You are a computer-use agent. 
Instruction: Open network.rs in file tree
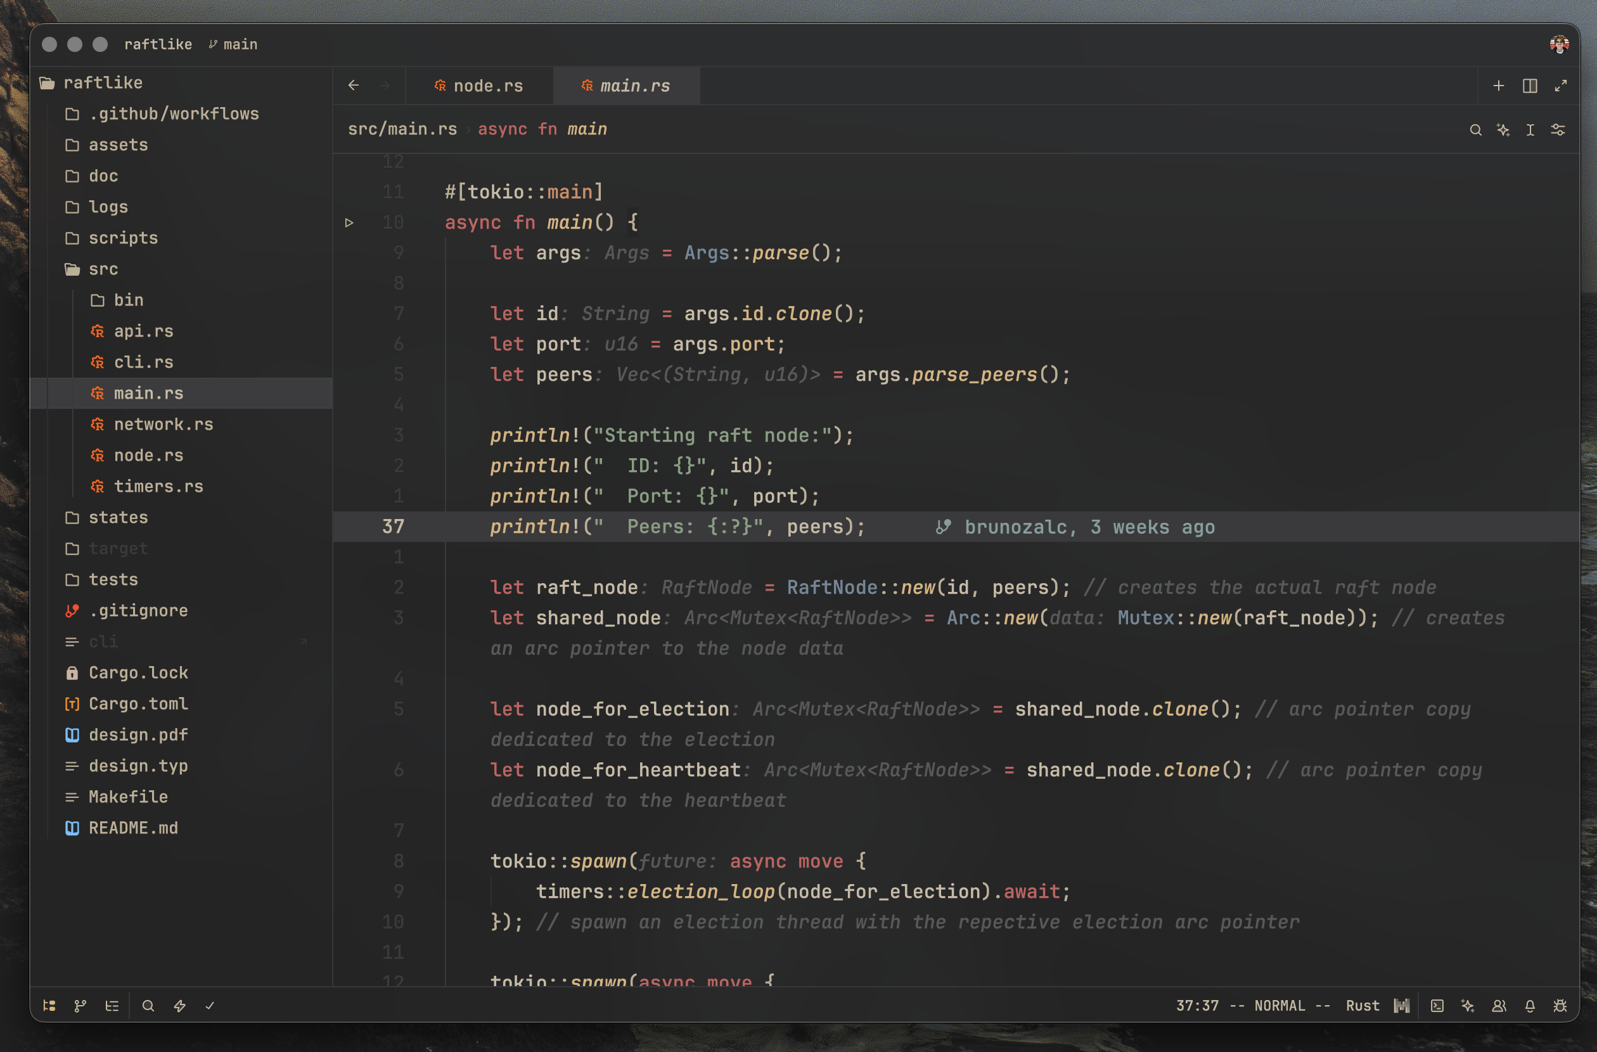click(x=181, y=424)
